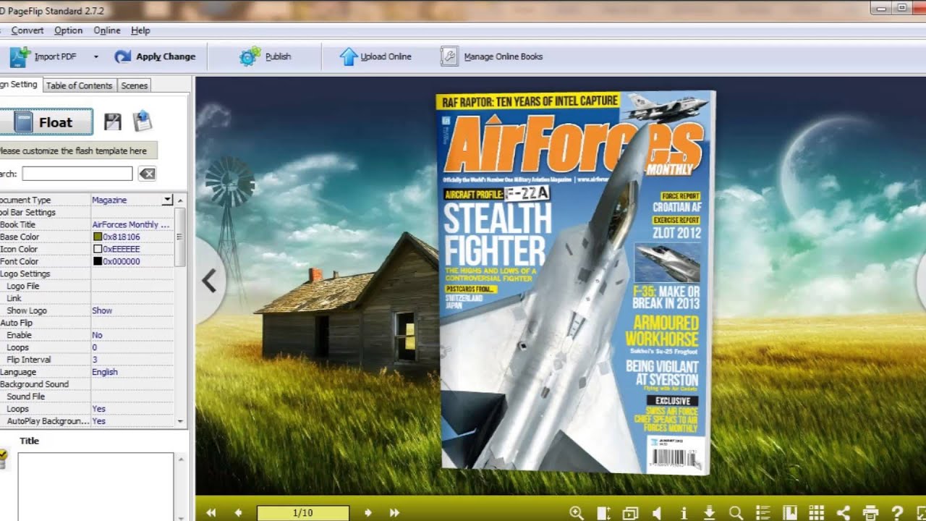The image size is (926, 521).
Task: Click the previous page arrow left of the book
Action: click(x=210, y=280)
